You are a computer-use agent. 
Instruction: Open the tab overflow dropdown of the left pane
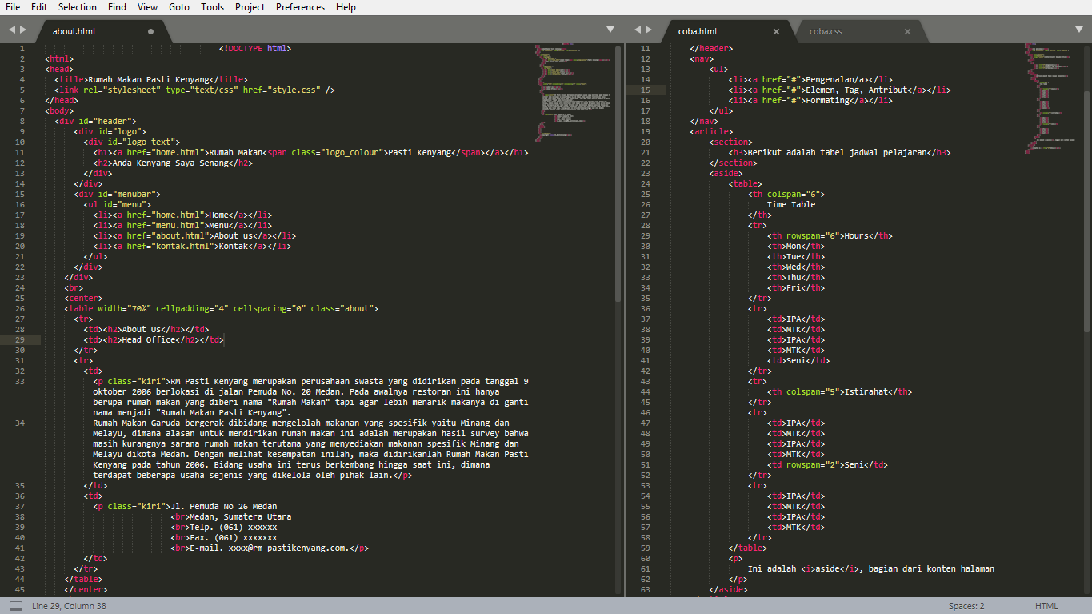pyautogui.click(x=610, y=29)
